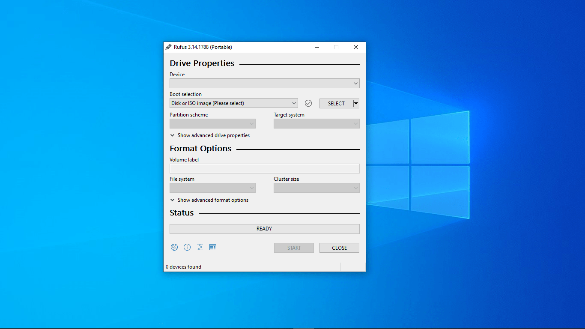Open the Rufus settings icon

tap(200, 247)
